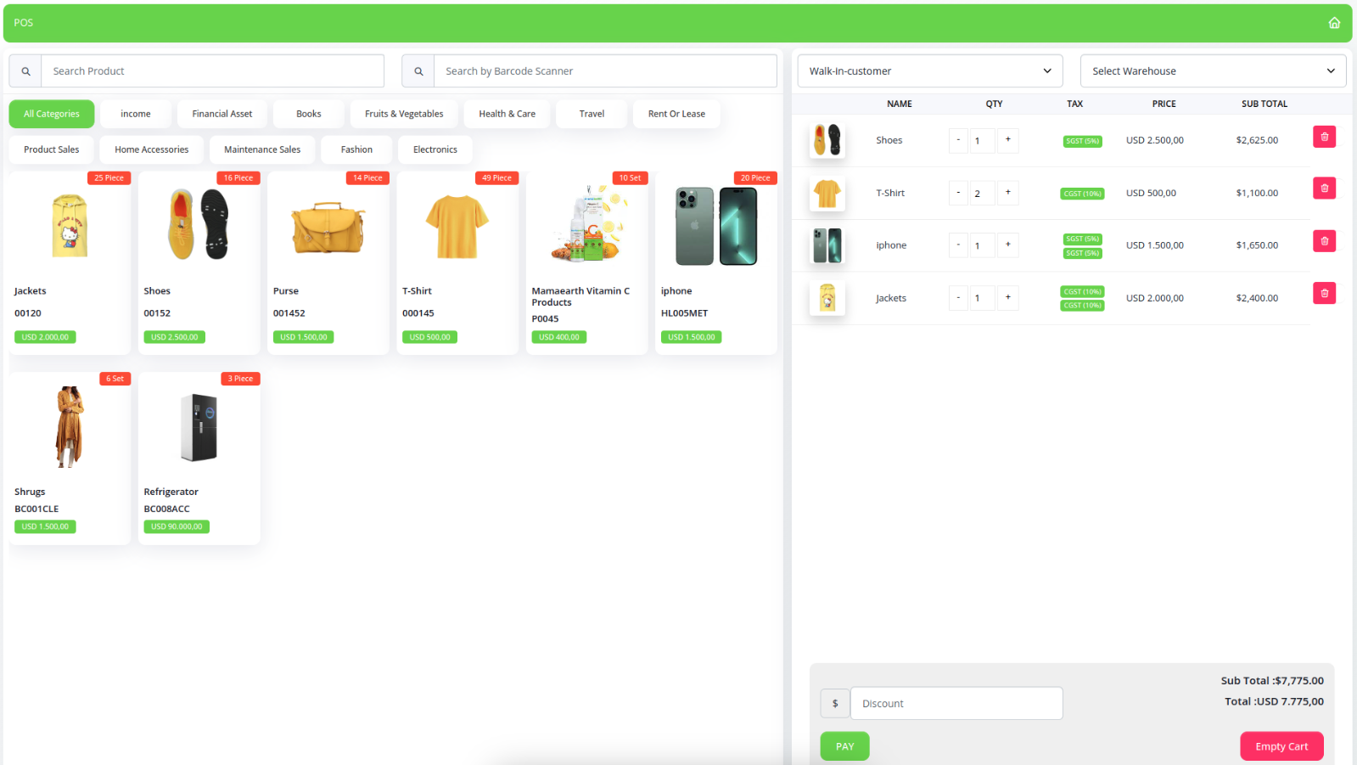Click the home icon in green header

[1334, 23]
